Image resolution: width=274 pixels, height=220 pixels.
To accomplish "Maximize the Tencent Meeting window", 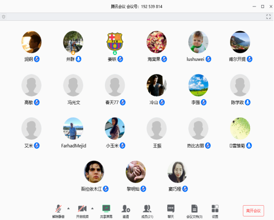I will click(x=263, y=6).
